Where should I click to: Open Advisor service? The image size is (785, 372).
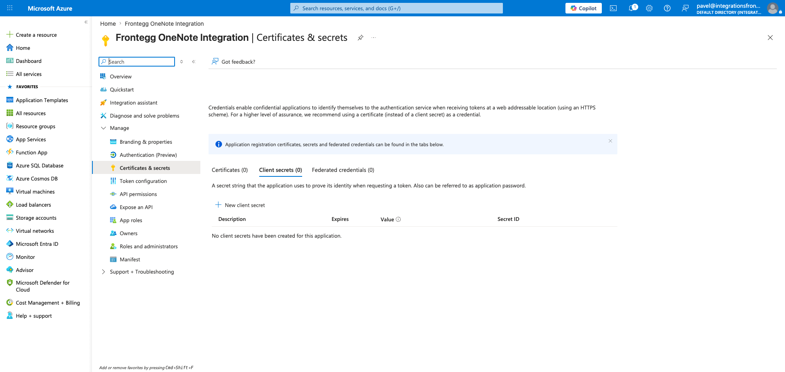[x=25, y=270]
